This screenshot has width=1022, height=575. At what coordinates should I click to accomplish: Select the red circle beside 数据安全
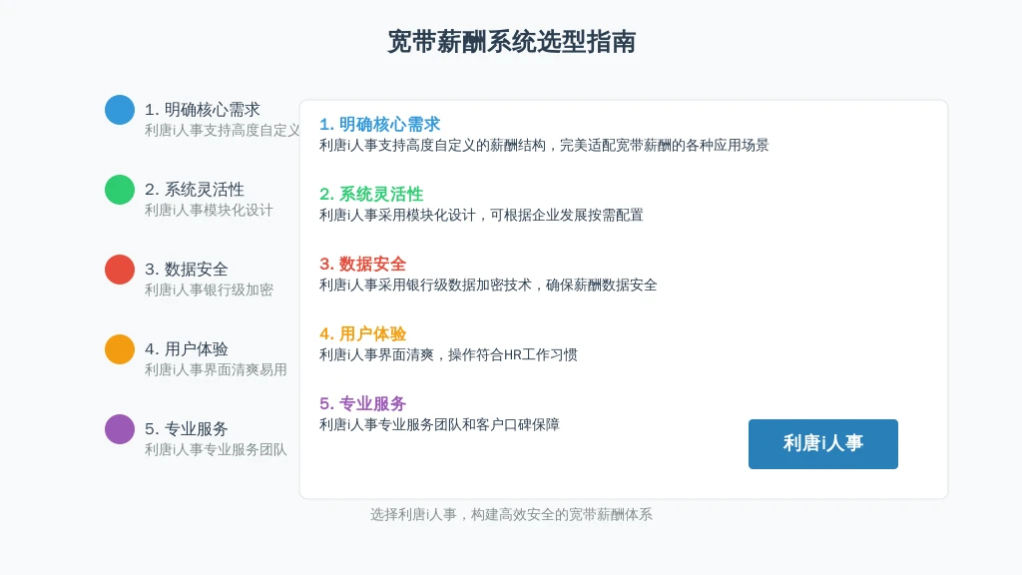coord(120,270)
